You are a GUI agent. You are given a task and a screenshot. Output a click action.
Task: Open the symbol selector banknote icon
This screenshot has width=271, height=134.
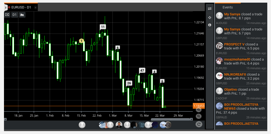tap(7, 15)
